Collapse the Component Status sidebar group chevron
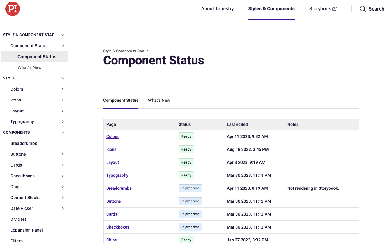The width and height of the screenshot is (388, 243). (63, 46)
